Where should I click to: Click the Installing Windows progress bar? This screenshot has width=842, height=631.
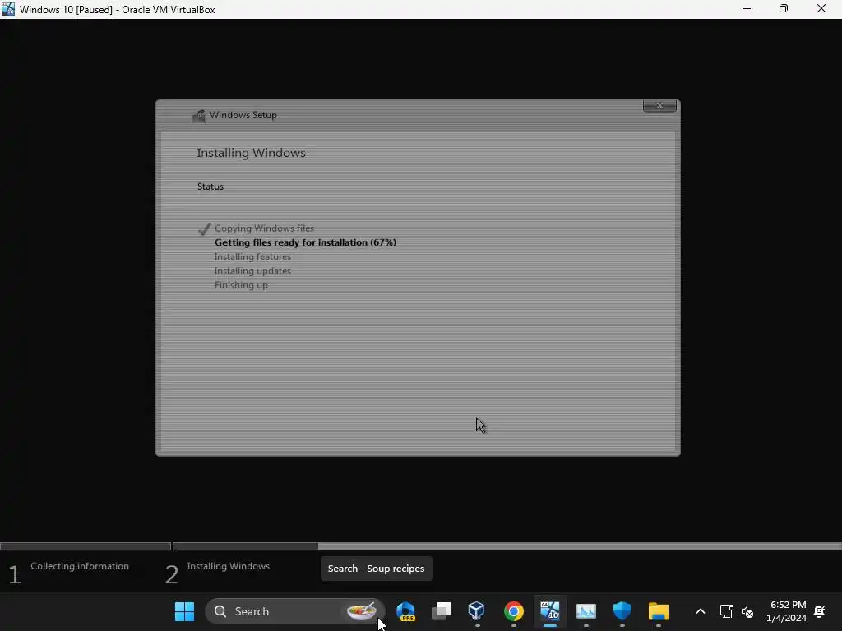[x=507, y=546]
